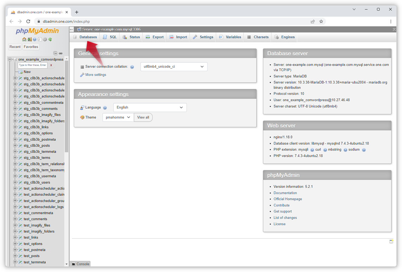This screenshot has height=272, width=402.
Task: Click the documentation icon next to mysqli extension
Action: [x=312, y=149]
